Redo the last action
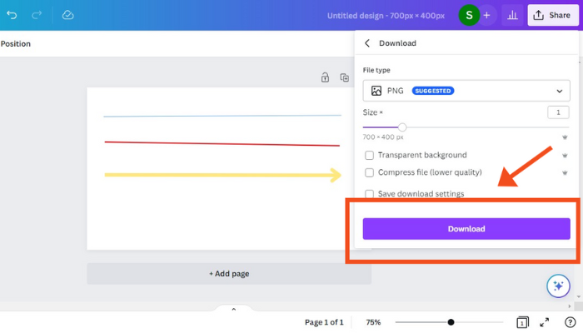Screen dimensions: 583x333 coord(37,15)
